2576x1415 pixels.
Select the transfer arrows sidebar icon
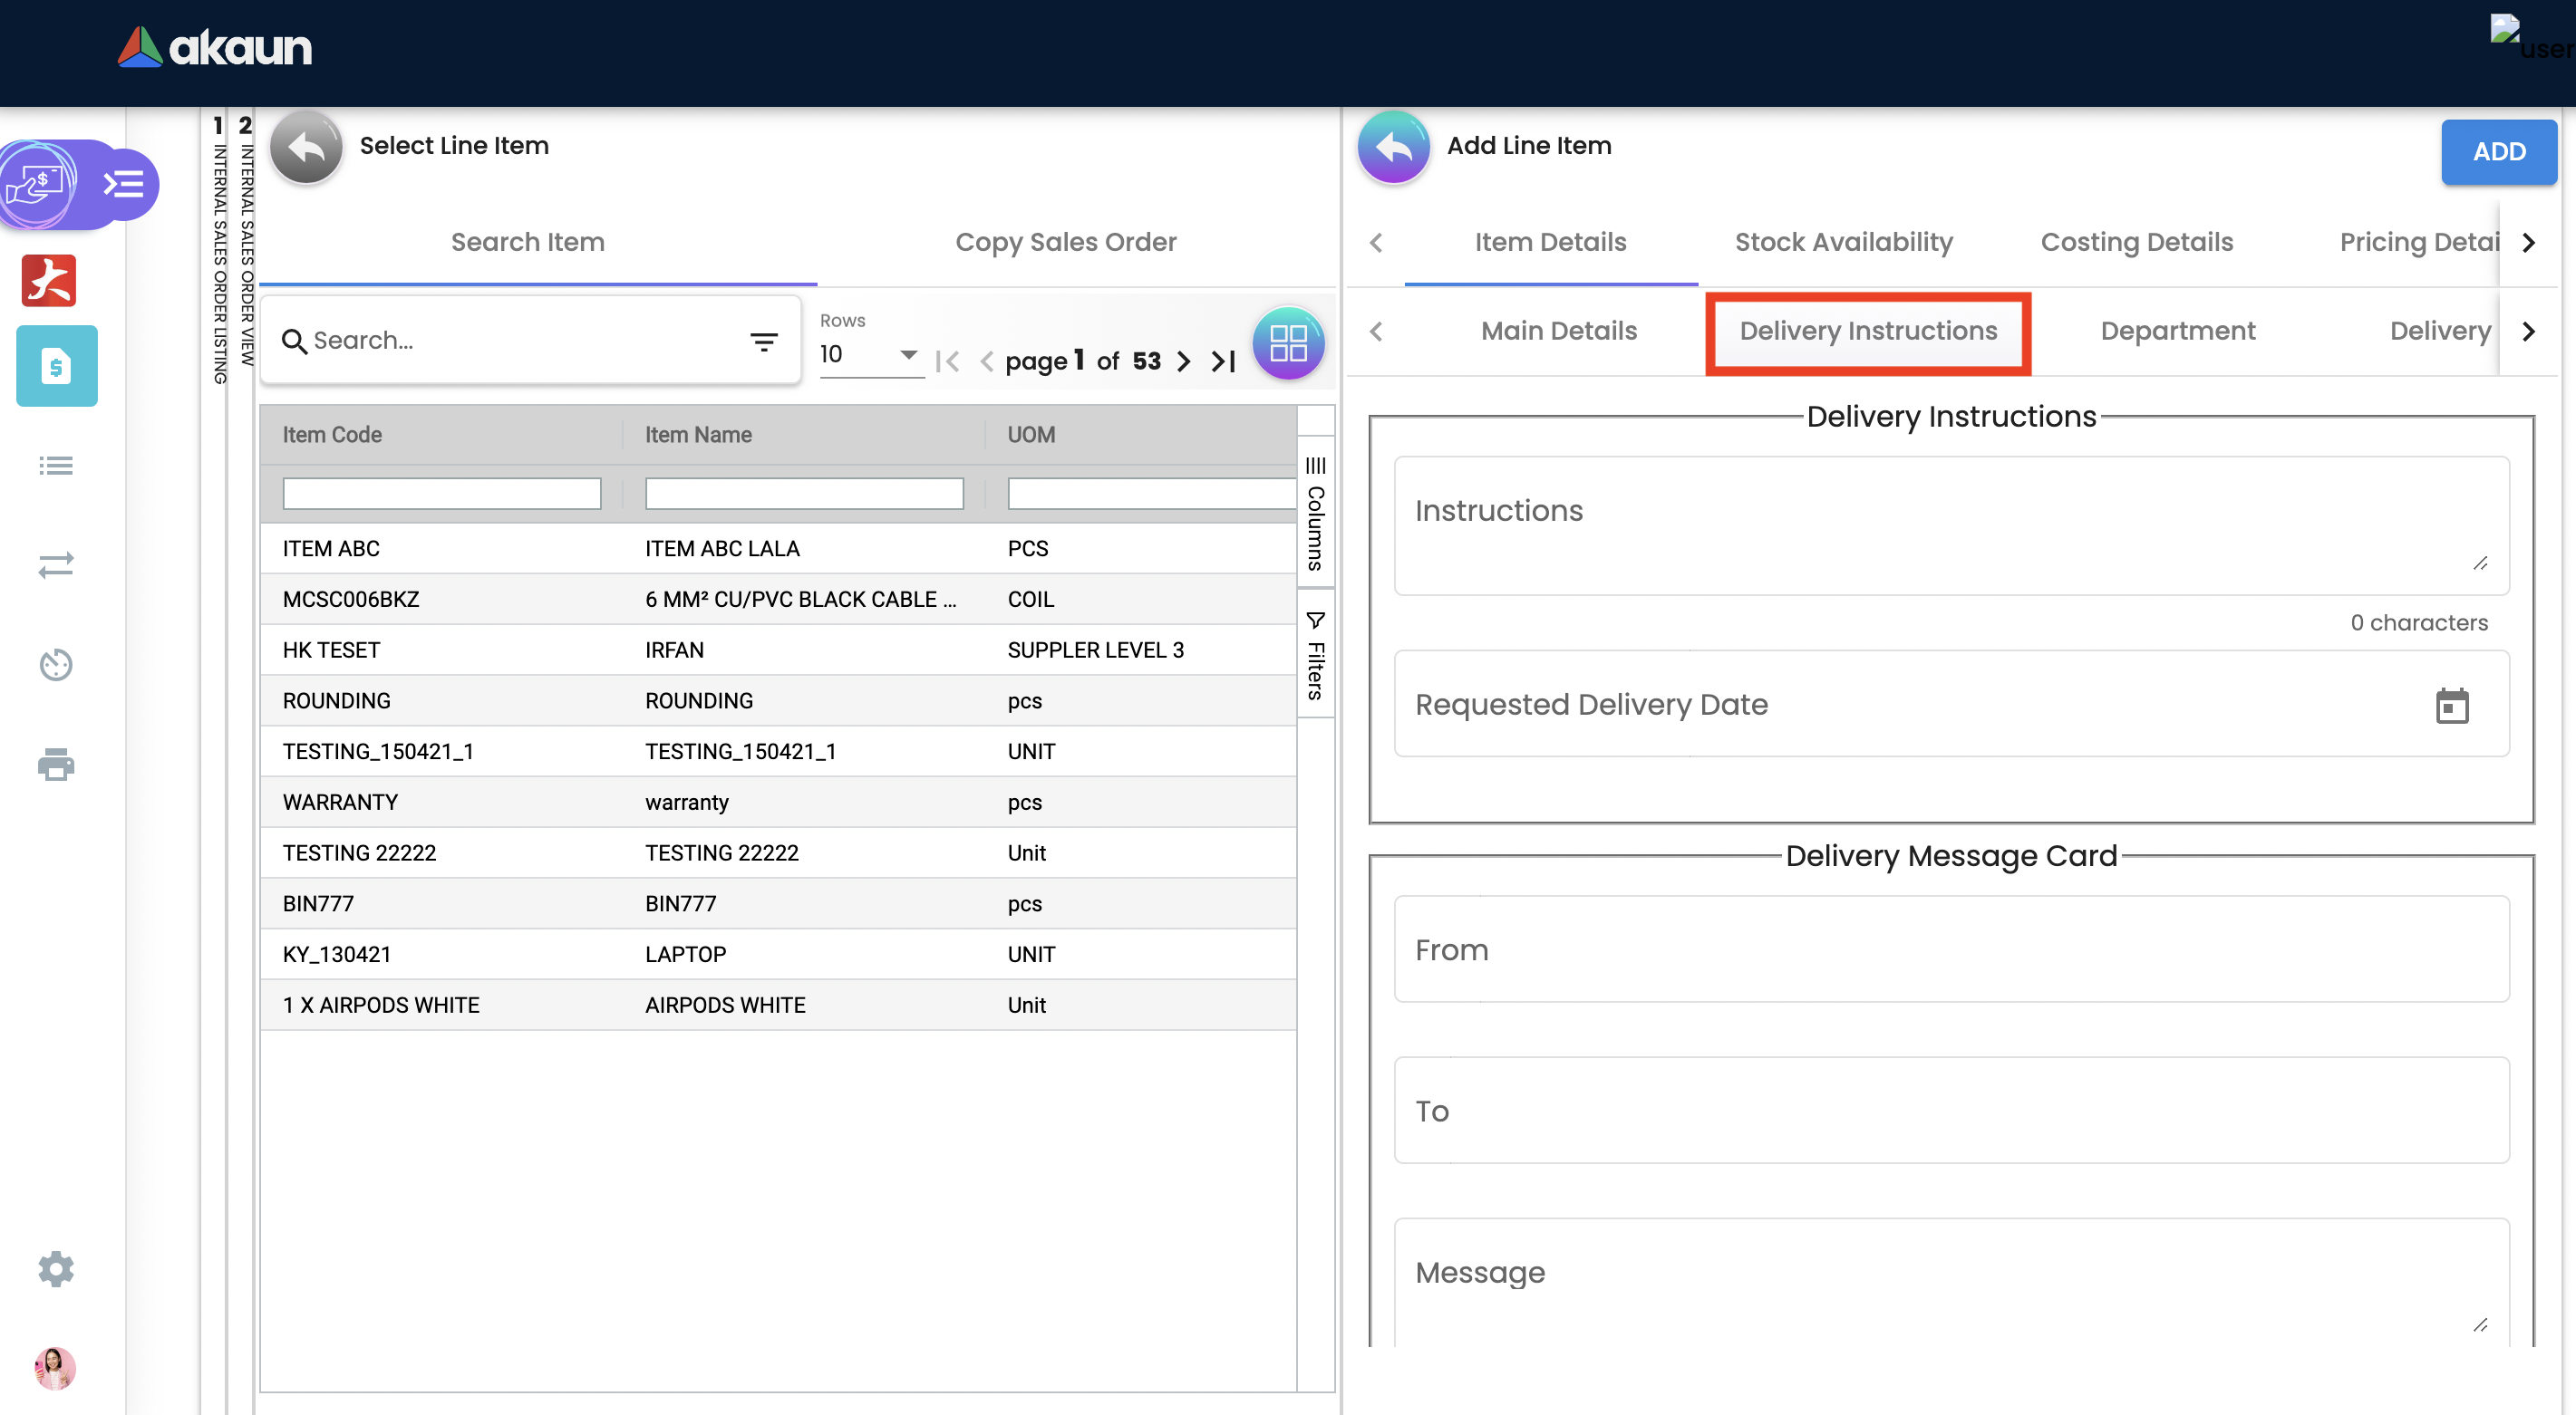pyautogui.click(x=56, y=565)
